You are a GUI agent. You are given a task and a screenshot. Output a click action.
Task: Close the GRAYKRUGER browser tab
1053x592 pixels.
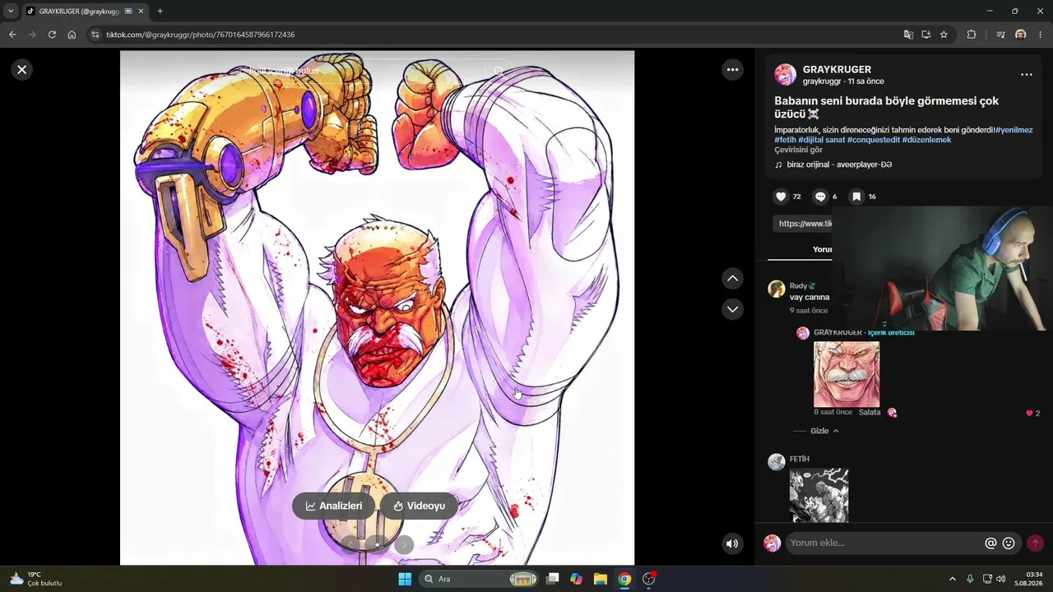click(141, 12)
